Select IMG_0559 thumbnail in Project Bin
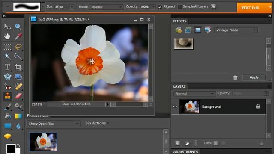Screen dimensions: 274x154 (43, 142)
